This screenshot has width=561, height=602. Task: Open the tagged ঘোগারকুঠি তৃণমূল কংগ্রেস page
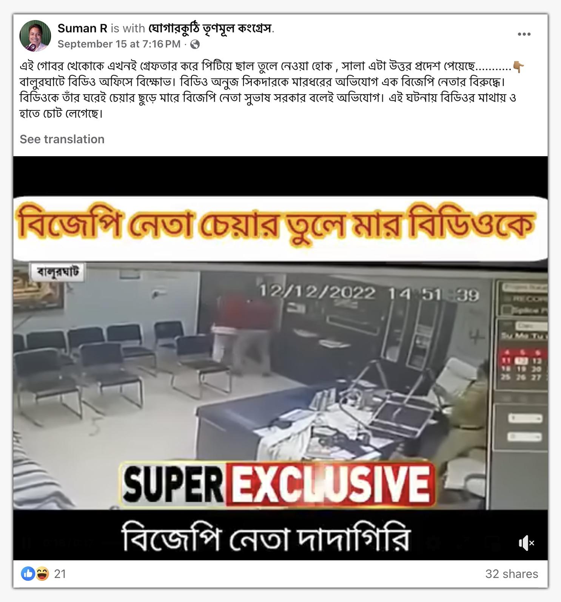(x=210, y=28)
